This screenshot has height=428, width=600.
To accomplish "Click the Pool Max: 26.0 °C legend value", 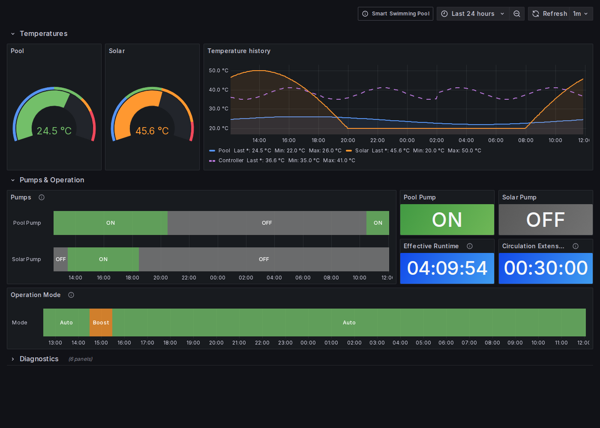I will (325, 151).
